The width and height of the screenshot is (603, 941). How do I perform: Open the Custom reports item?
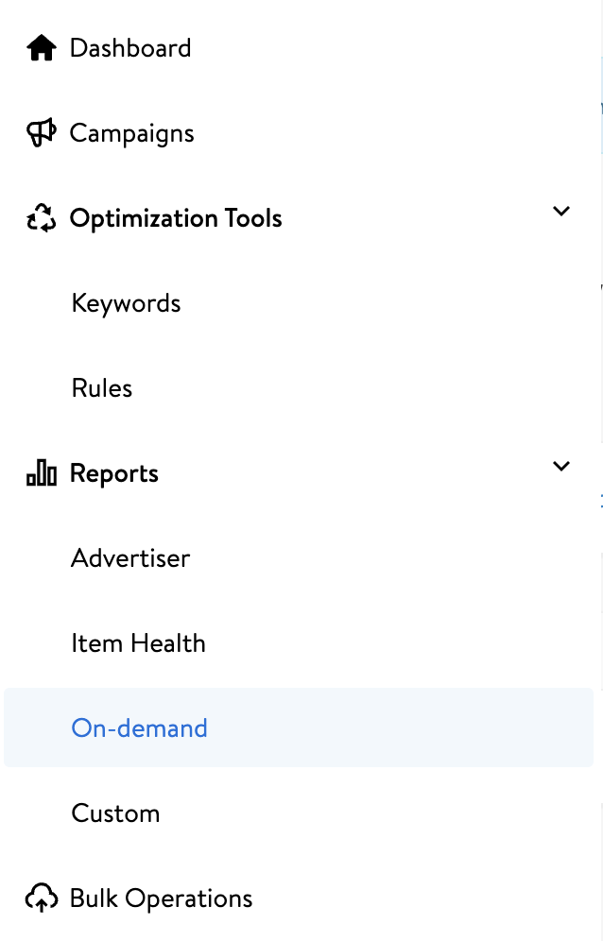115,813
